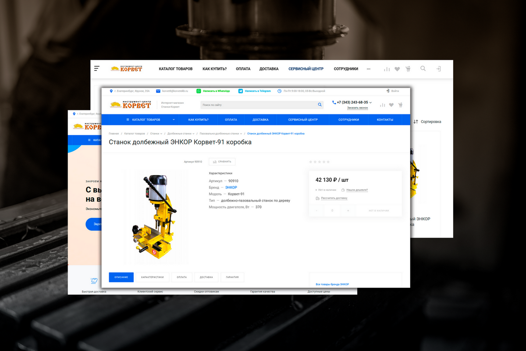Click the СРАВНИТЬ compare button
Screen dimensions: 526x351
pos(222,162)
